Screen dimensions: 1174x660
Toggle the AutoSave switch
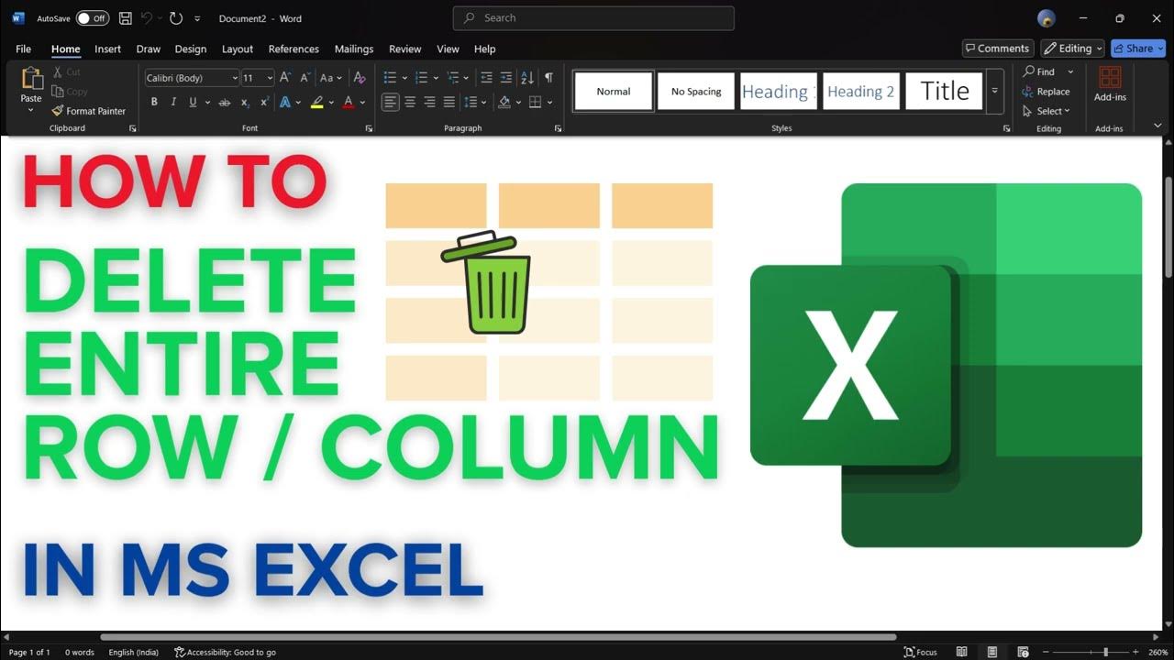[x=93, y=18]
